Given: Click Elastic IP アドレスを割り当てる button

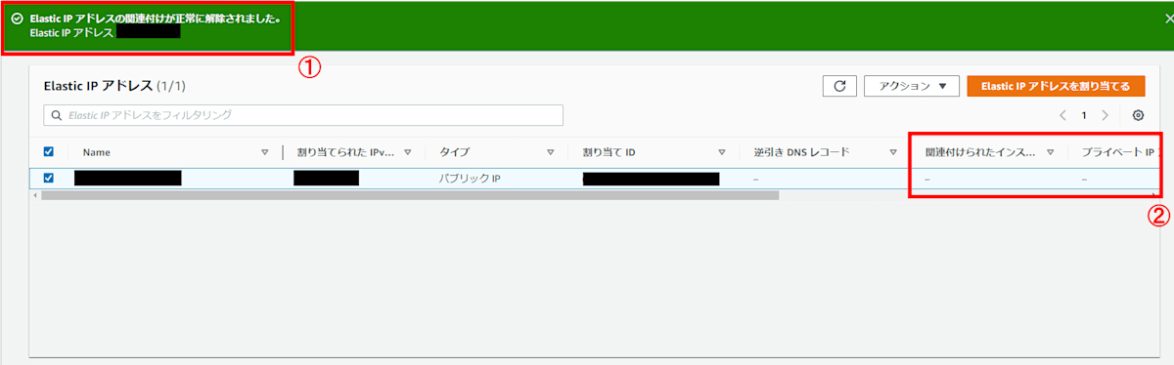Looking at the screenshot, I should point(1056,86).
